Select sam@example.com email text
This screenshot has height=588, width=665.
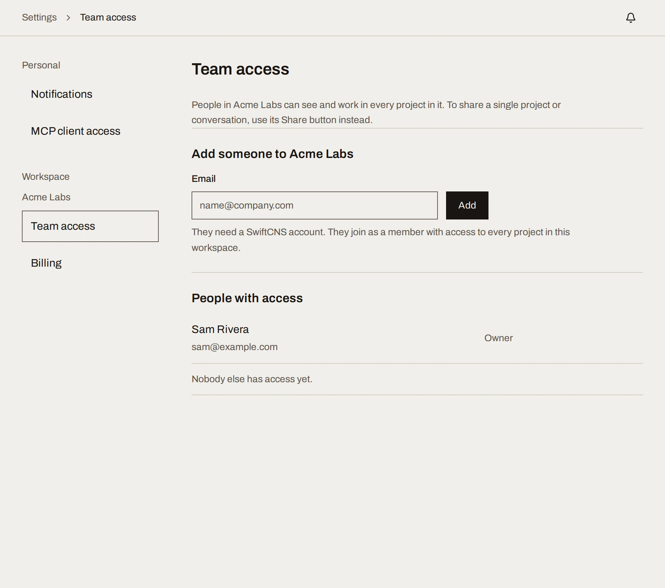pyautogui.click(x=235, y=347)
